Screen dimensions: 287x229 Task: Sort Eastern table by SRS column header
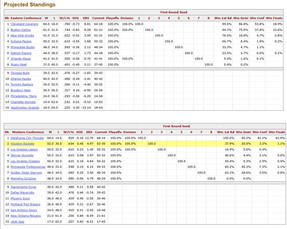[87, 18]
